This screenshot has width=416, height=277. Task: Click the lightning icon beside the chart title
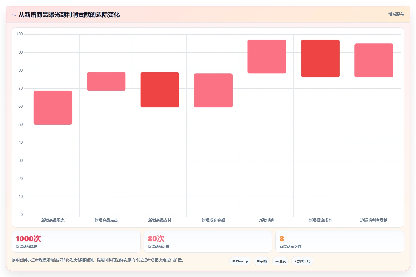[14, 15]
